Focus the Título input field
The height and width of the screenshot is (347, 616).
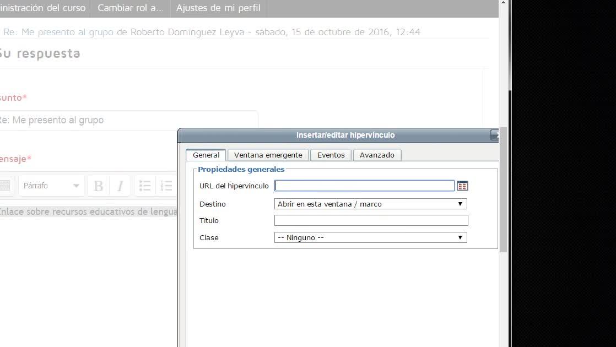[x=371, y=221]
